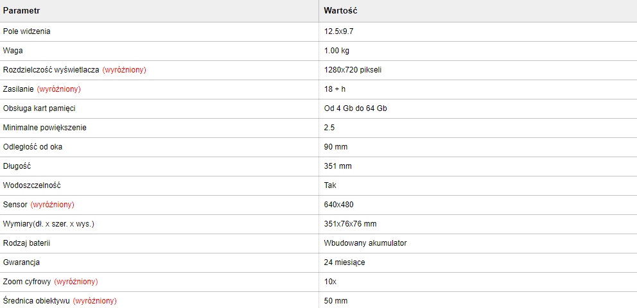
Task: Select the "Wbudowany akumulator" value
Action: [365, 243]
